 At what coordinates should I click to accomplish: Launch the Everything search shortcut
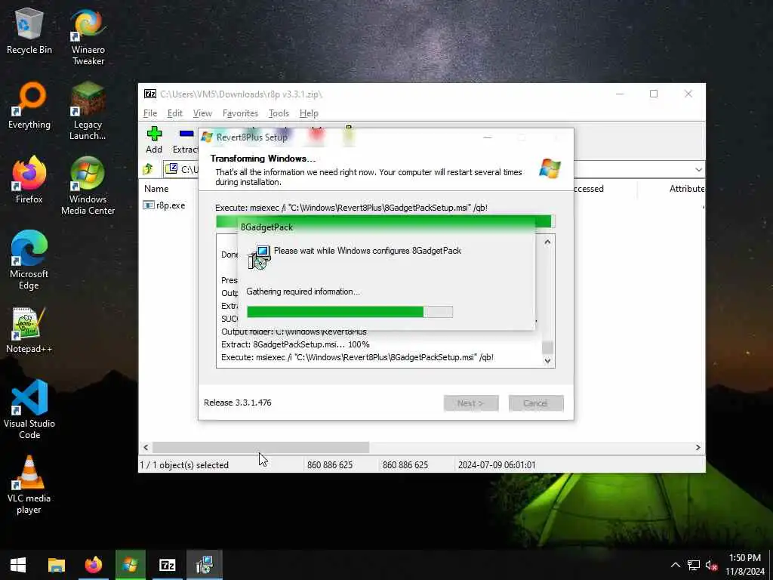click(29, 106)
